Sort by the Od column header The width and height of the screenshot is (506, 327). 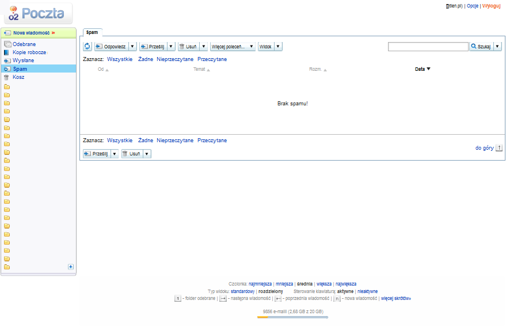tap(103, 69)
